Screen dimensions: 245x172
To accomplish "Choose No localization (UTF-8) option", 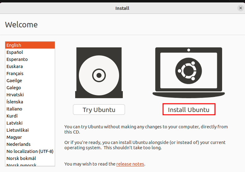I will click(x=30, y=151).
